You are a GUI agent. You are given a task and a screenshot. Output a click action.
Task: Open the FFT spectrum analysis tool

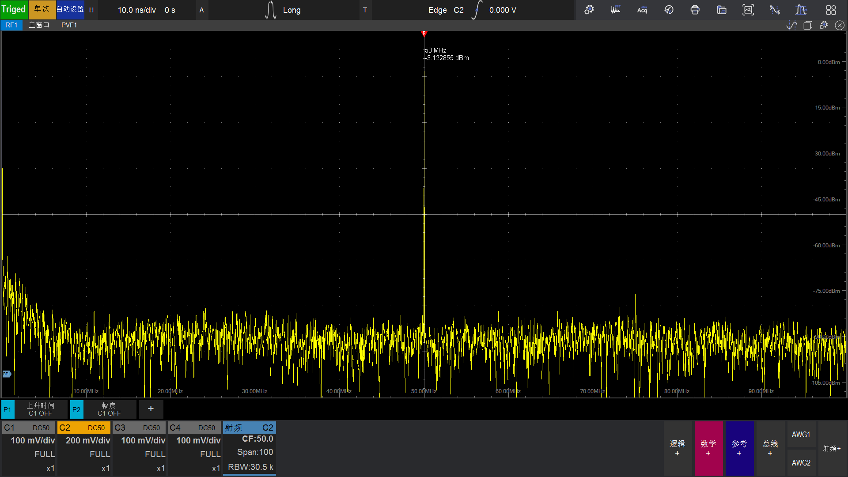615,10
